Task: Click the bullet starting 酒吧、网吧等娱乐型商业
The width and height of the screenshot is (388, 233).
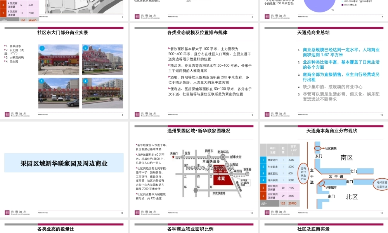Action: [x=209, y=80]
